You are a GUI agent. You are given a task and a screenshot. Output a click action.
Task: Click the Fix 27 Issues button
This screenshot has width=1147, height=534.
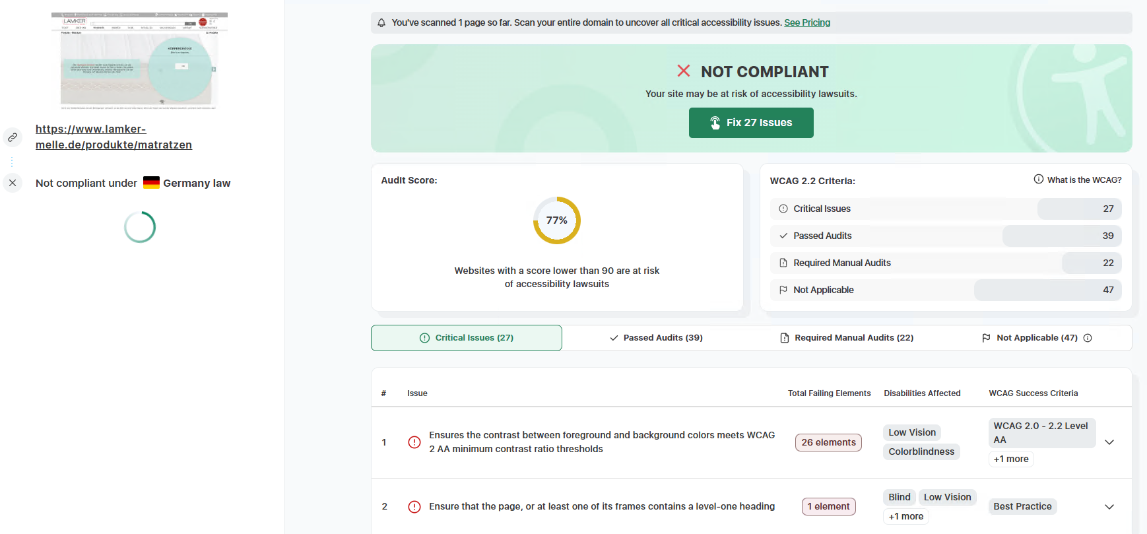[751, 123]
